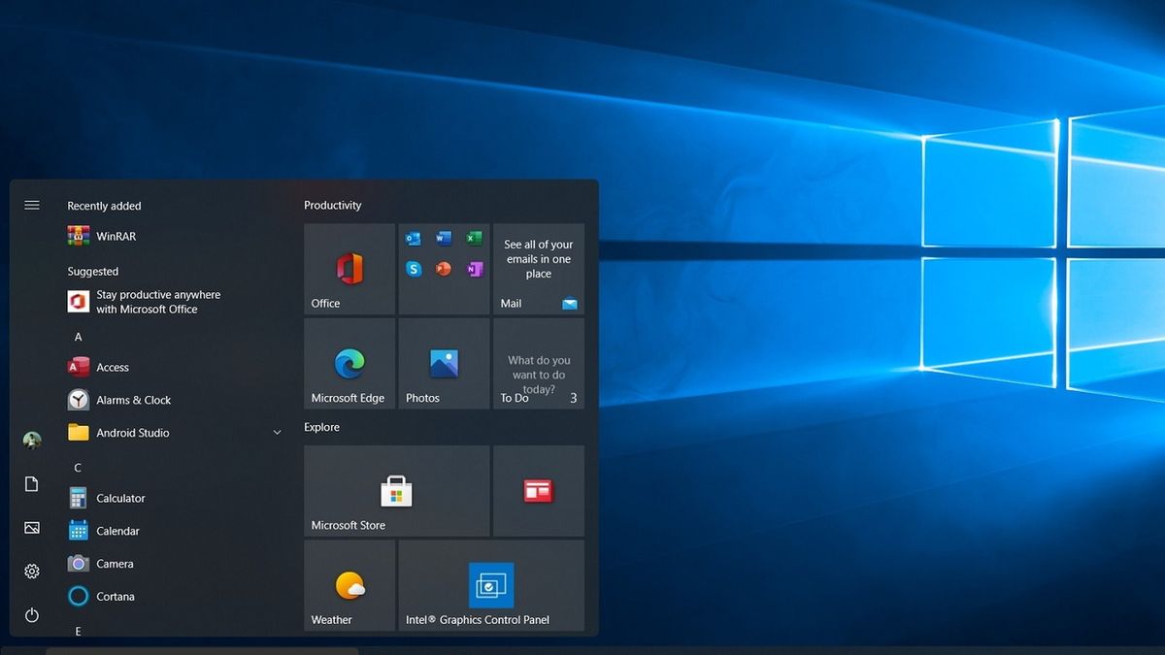The height and width of the screenshot is (655, 1165).
Task: Click the letter A index header
Action: [x=79, y=337]
